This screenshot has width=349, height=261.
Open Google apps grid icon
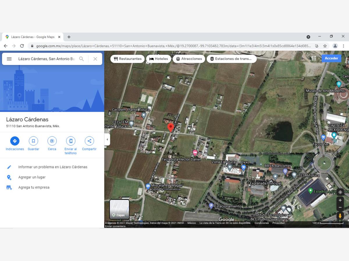(314, 58)
